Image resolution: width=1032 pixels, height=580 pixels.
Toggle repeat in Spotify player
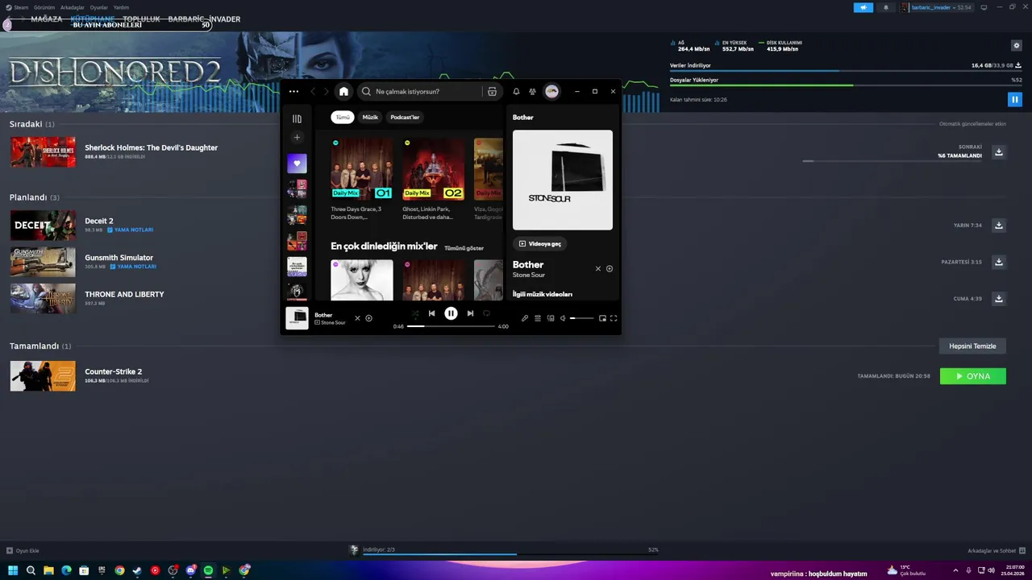486,313
